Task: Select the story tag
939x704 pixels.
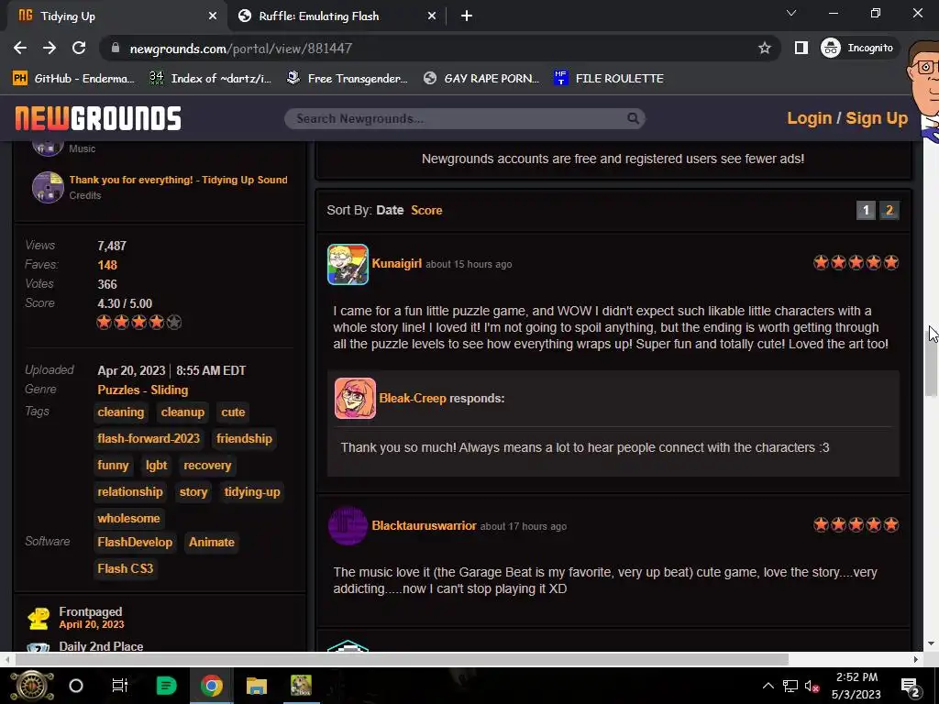Action: tap(193, 491)
